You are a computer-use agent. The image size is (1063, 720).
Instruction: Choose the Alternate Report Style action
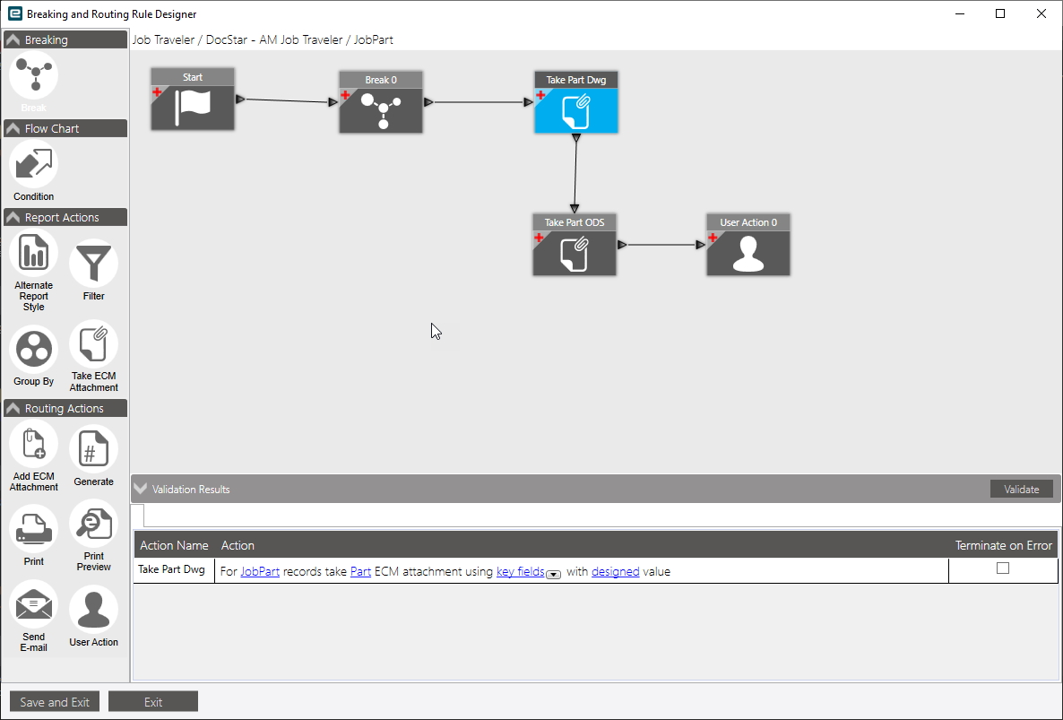pos(34,254)
